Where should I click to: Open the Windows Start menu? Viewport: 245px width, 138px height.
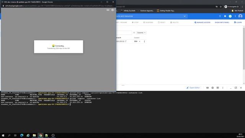tap(3, 135)
